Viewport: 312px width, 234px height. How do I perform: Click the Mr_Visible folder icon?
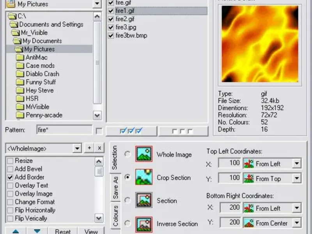pyautogui.click(x=16, y=32)
